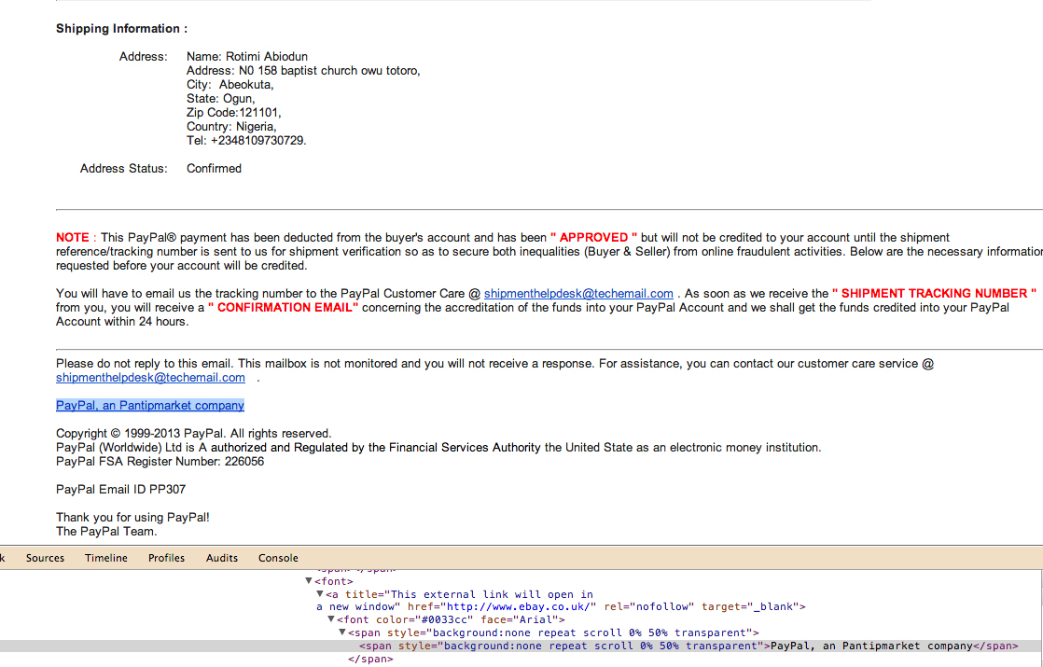Click red '" SHIPMENT TRACKING NUMBER "' text
The height and width of the screenshot is (667, 1043).
click(934, 293)
